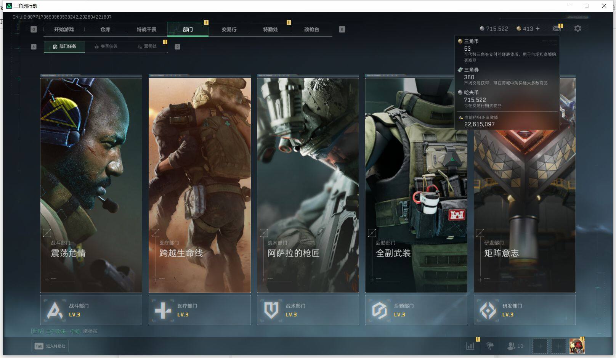
Task: Open the 战斗部门 LV.3 panel
Action: point(91,310)
